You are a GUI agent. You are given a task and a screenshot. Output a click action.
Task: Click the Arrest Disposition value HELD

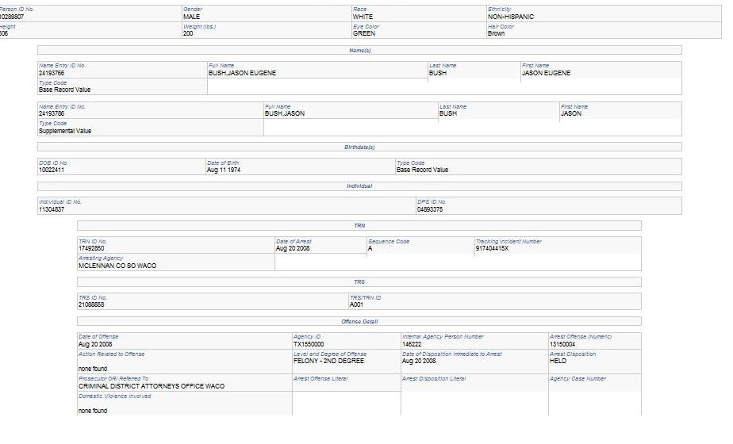point(558,361)
